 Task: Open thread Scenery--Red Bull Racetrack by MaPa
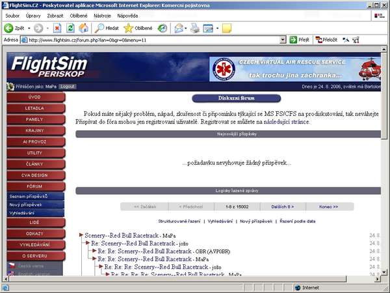click(122, 236)
